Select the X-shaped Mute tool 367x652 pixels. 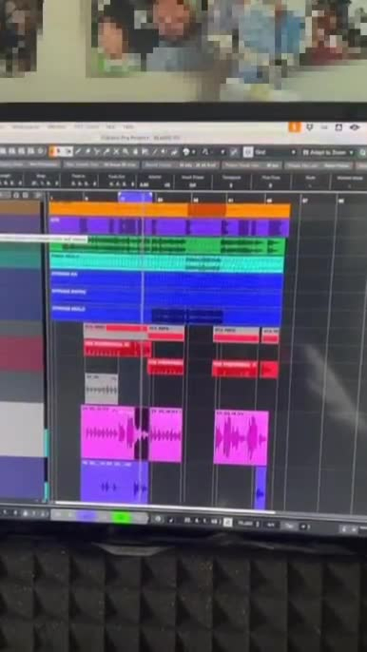pyautogui.click(x=116, y=152)
